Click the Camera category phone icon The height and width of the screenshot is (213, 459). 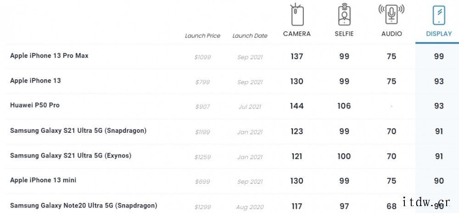297,15
